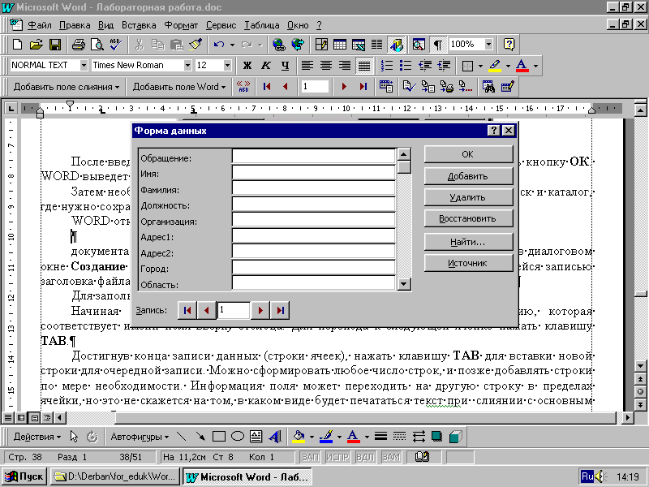The height and width of the screenshot is (487, 649).
Task: Click the Источник button
Action: coord(469,263)
